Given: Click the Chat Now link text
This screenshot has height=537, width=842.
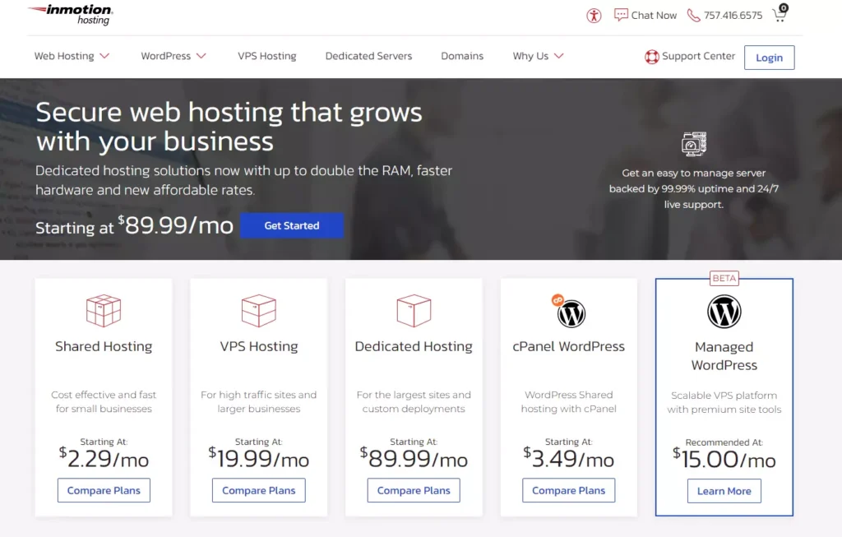Looking at the screenshot, I should (654, 16).
